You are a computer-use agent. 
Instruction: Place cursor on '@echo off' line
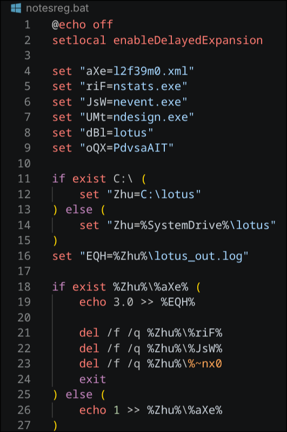tap(82, 25)
